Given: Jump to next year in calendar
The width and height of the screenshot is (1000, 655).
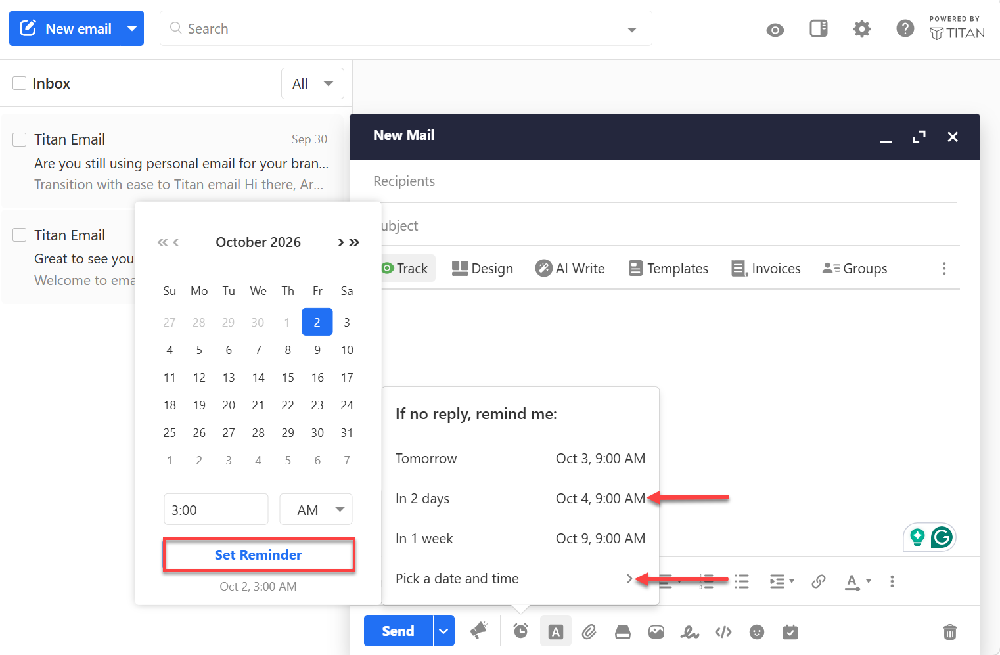Looking at the screenshot, I should pos(354,242).
